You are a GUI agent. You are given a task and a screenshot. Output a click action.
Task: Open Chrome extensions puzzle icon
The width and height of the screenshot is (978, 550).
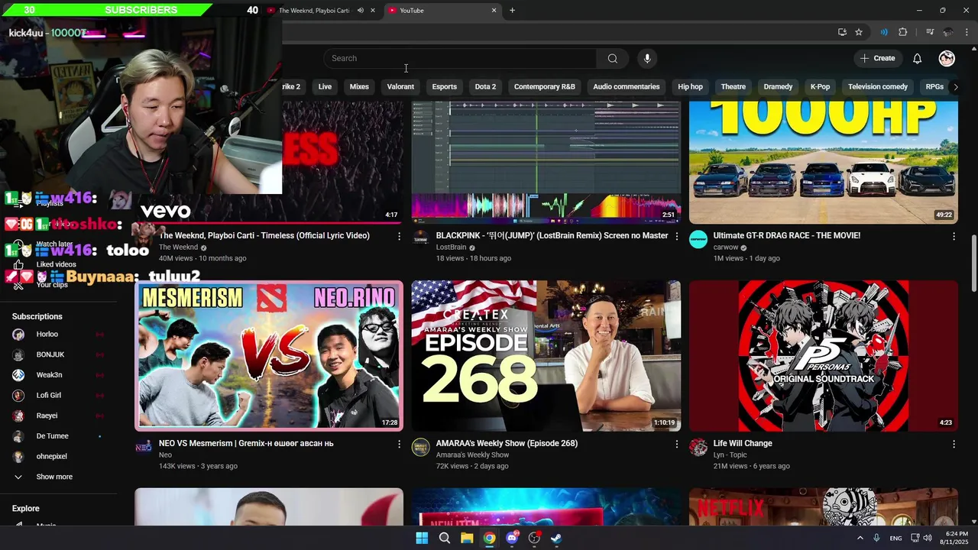click(x=903, y=32)
